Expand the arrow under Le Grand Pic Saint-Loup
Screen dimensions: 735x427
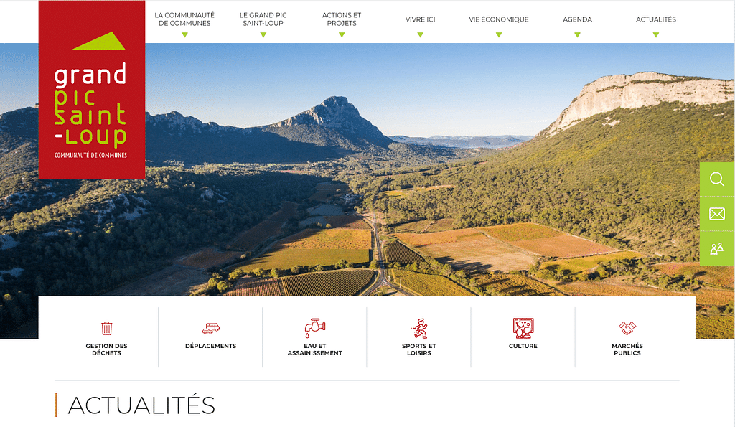tap(263, 34)
